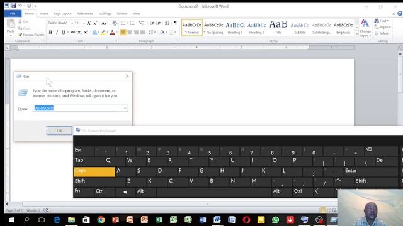Align text right
Image resolution: width=403 pixels, height=226 pixels.
[136, 32]
